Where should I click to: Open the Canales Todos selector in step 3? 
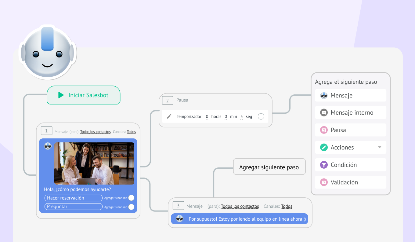coord(287,206)
